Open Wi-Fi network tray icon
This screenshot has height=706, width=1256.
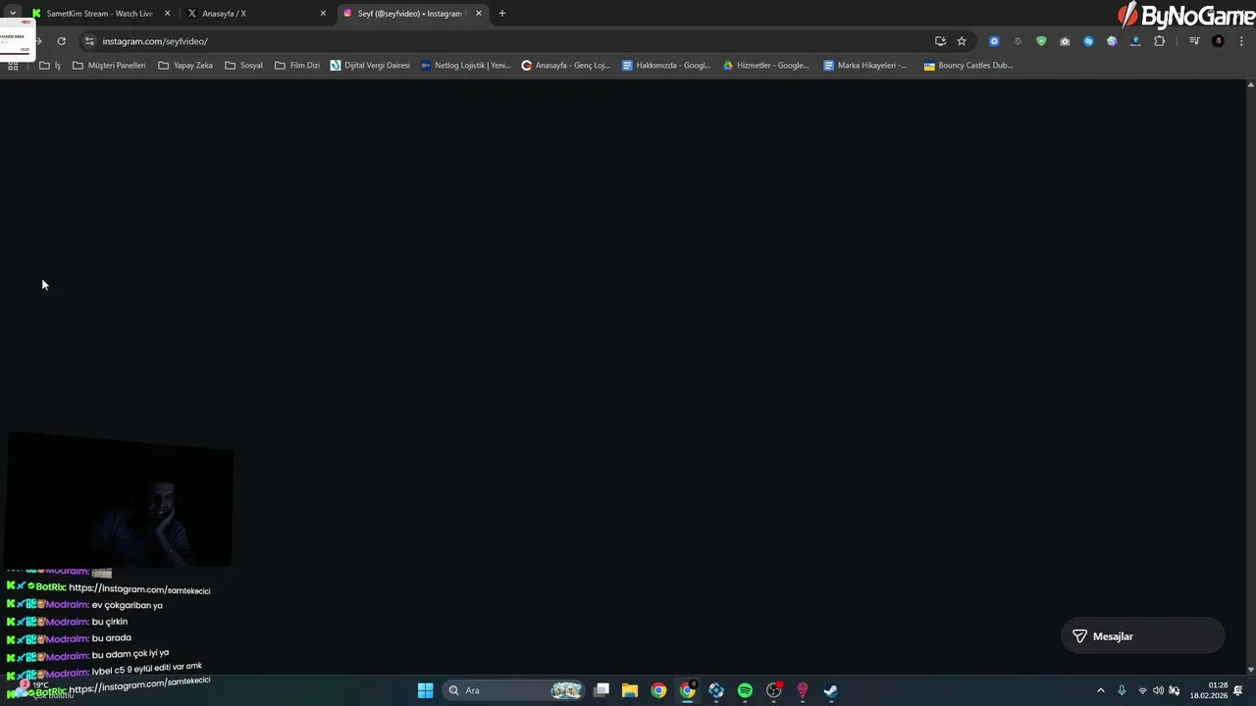(1142, 690)
